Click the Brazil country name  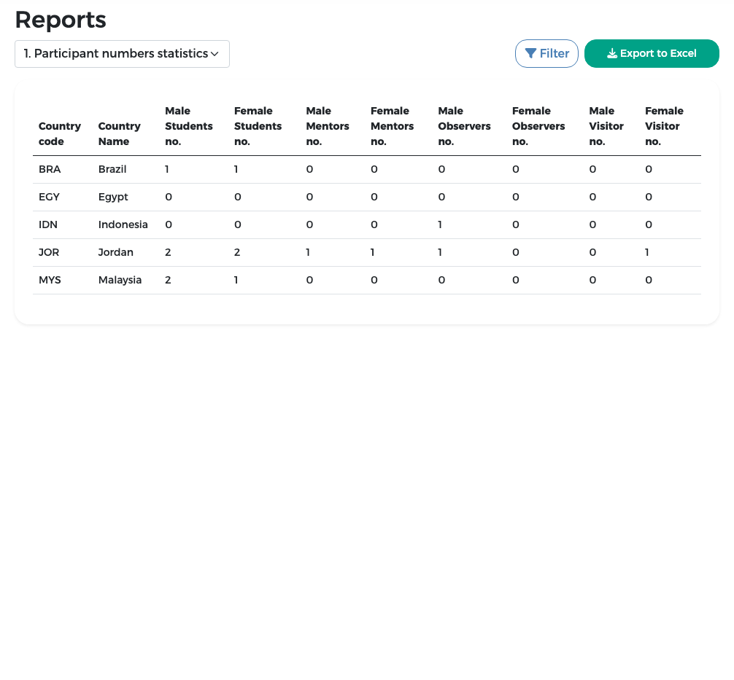112,169
